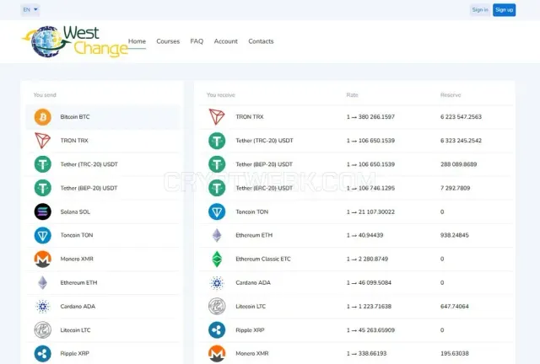Click rate '1 → 106 746.1295' for Tether ERC-20
Viewport: 540px width, 364px height.
(370, 188)
